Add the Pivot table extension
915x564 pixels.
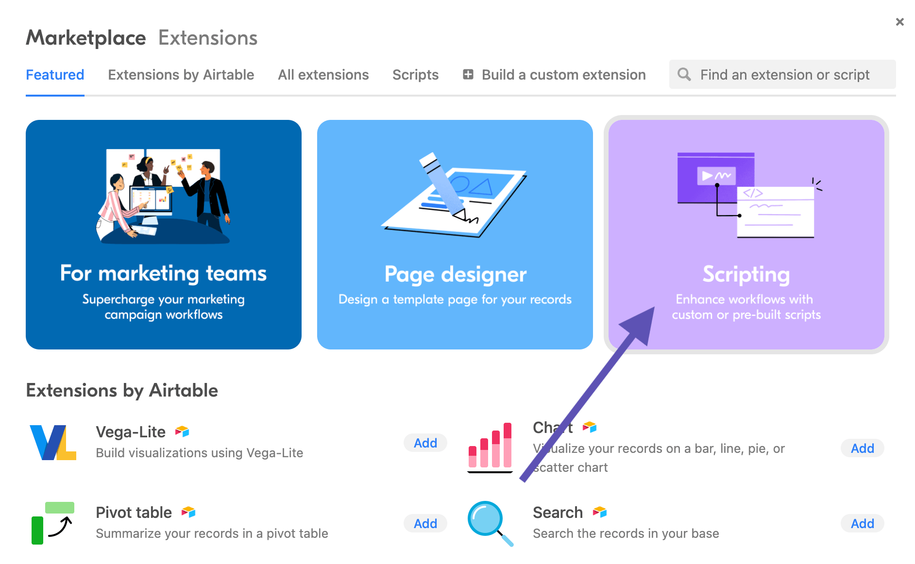click(425, 523)
